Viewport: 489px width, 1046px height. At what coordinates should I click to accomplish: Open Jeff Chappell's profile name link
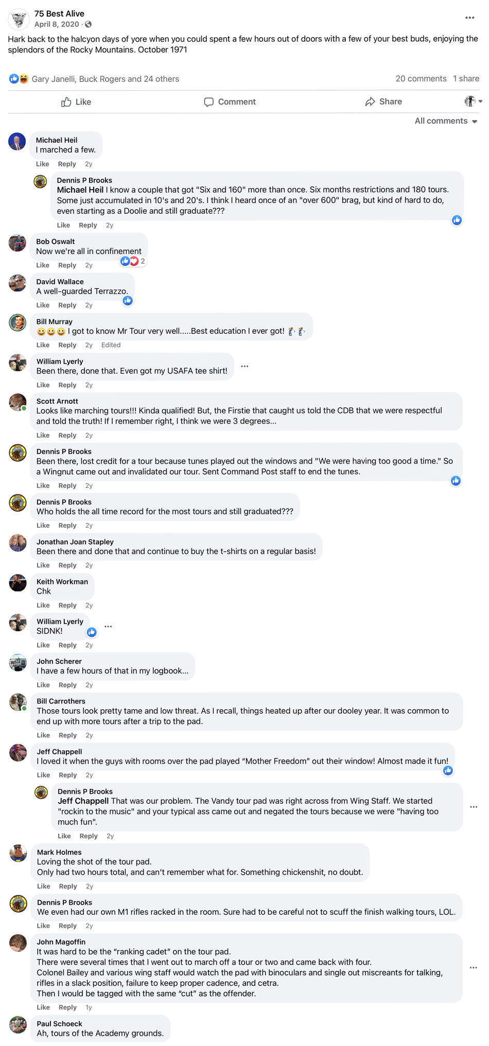(59, 751)
